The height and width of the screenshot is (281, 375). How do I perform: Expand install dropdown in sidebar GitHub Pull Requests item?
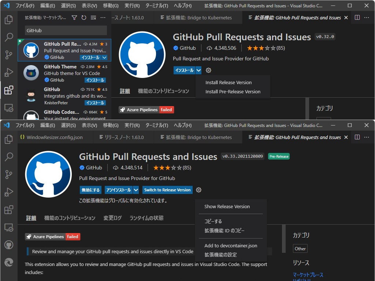coord(104,57)
